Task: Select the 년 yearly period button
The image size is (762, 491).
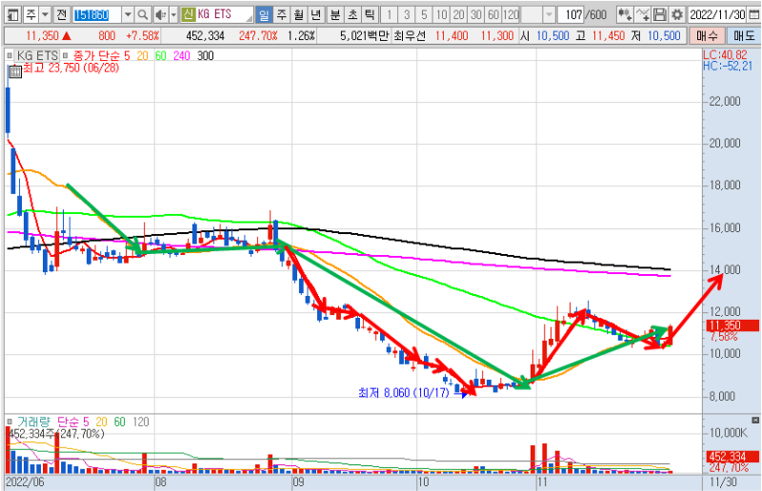Action: coord(316,15)
